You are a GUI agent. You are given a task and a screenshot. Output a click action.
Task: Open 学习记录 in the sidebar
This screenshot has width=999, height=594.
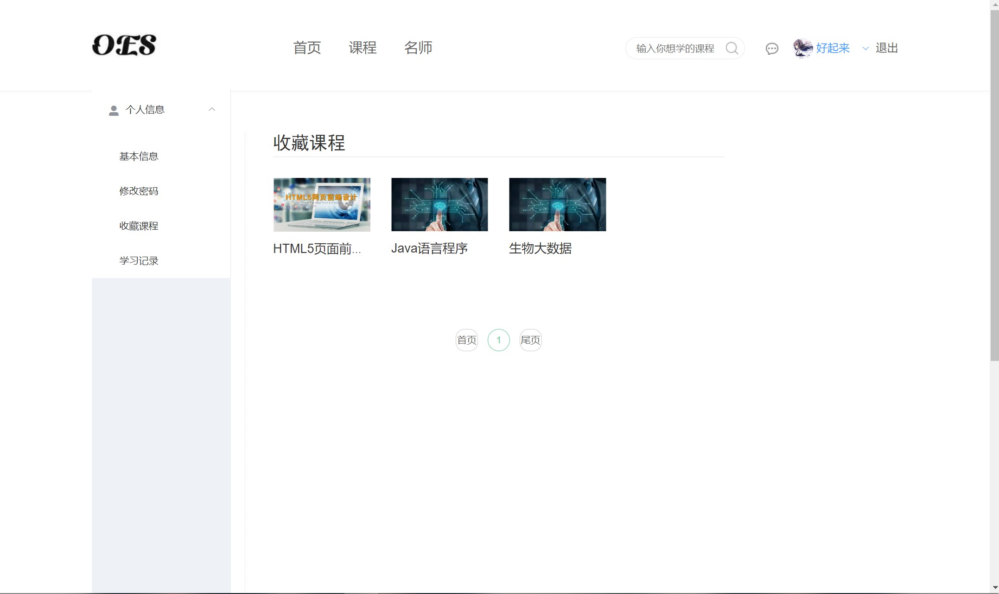139,261
